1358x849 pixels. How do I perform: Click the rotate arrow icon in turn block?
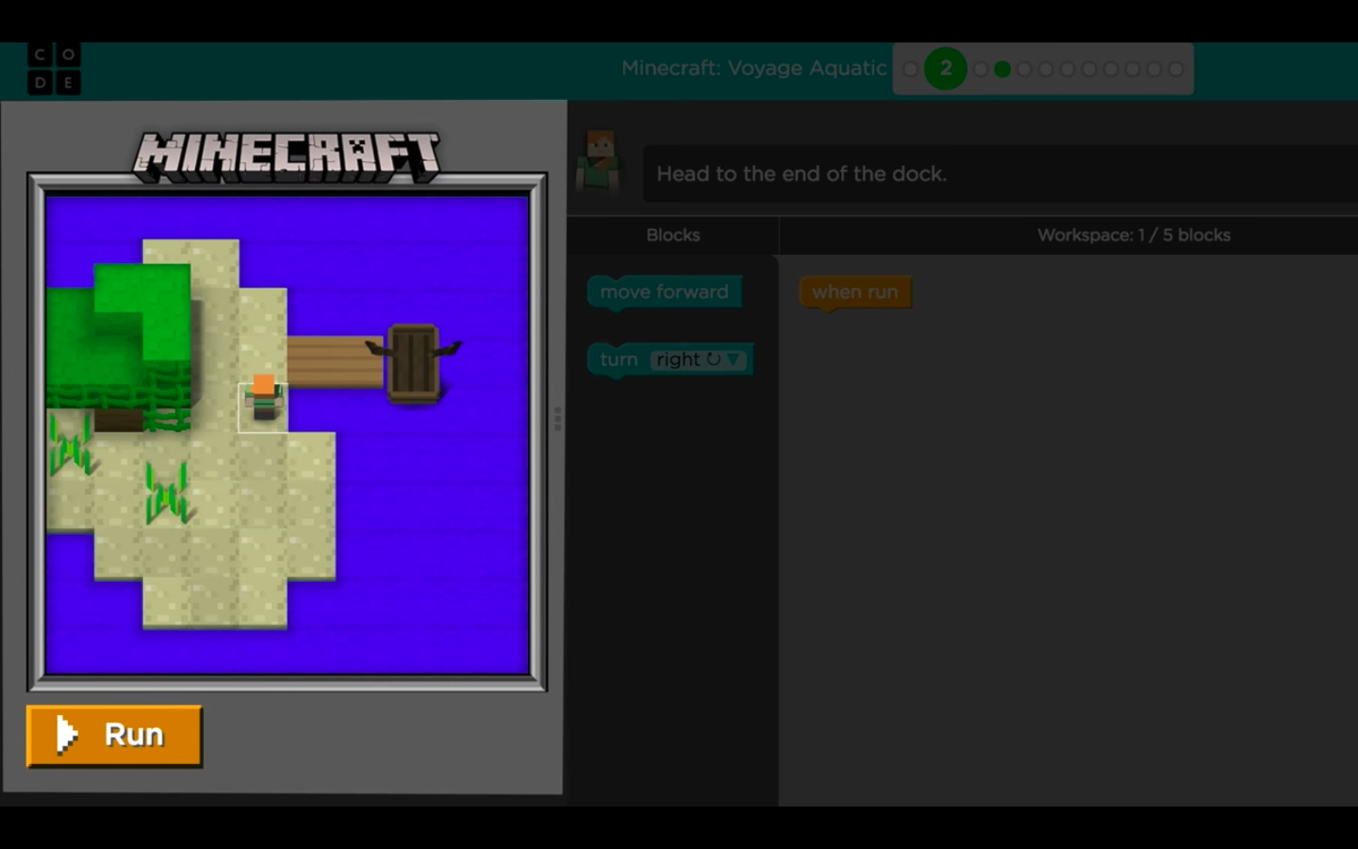[714, 359]
